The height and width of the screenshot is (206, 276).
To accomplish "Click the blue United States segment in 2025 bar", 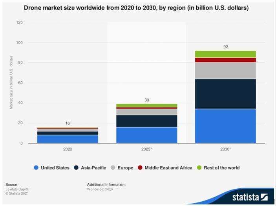I will pos(146,135).
